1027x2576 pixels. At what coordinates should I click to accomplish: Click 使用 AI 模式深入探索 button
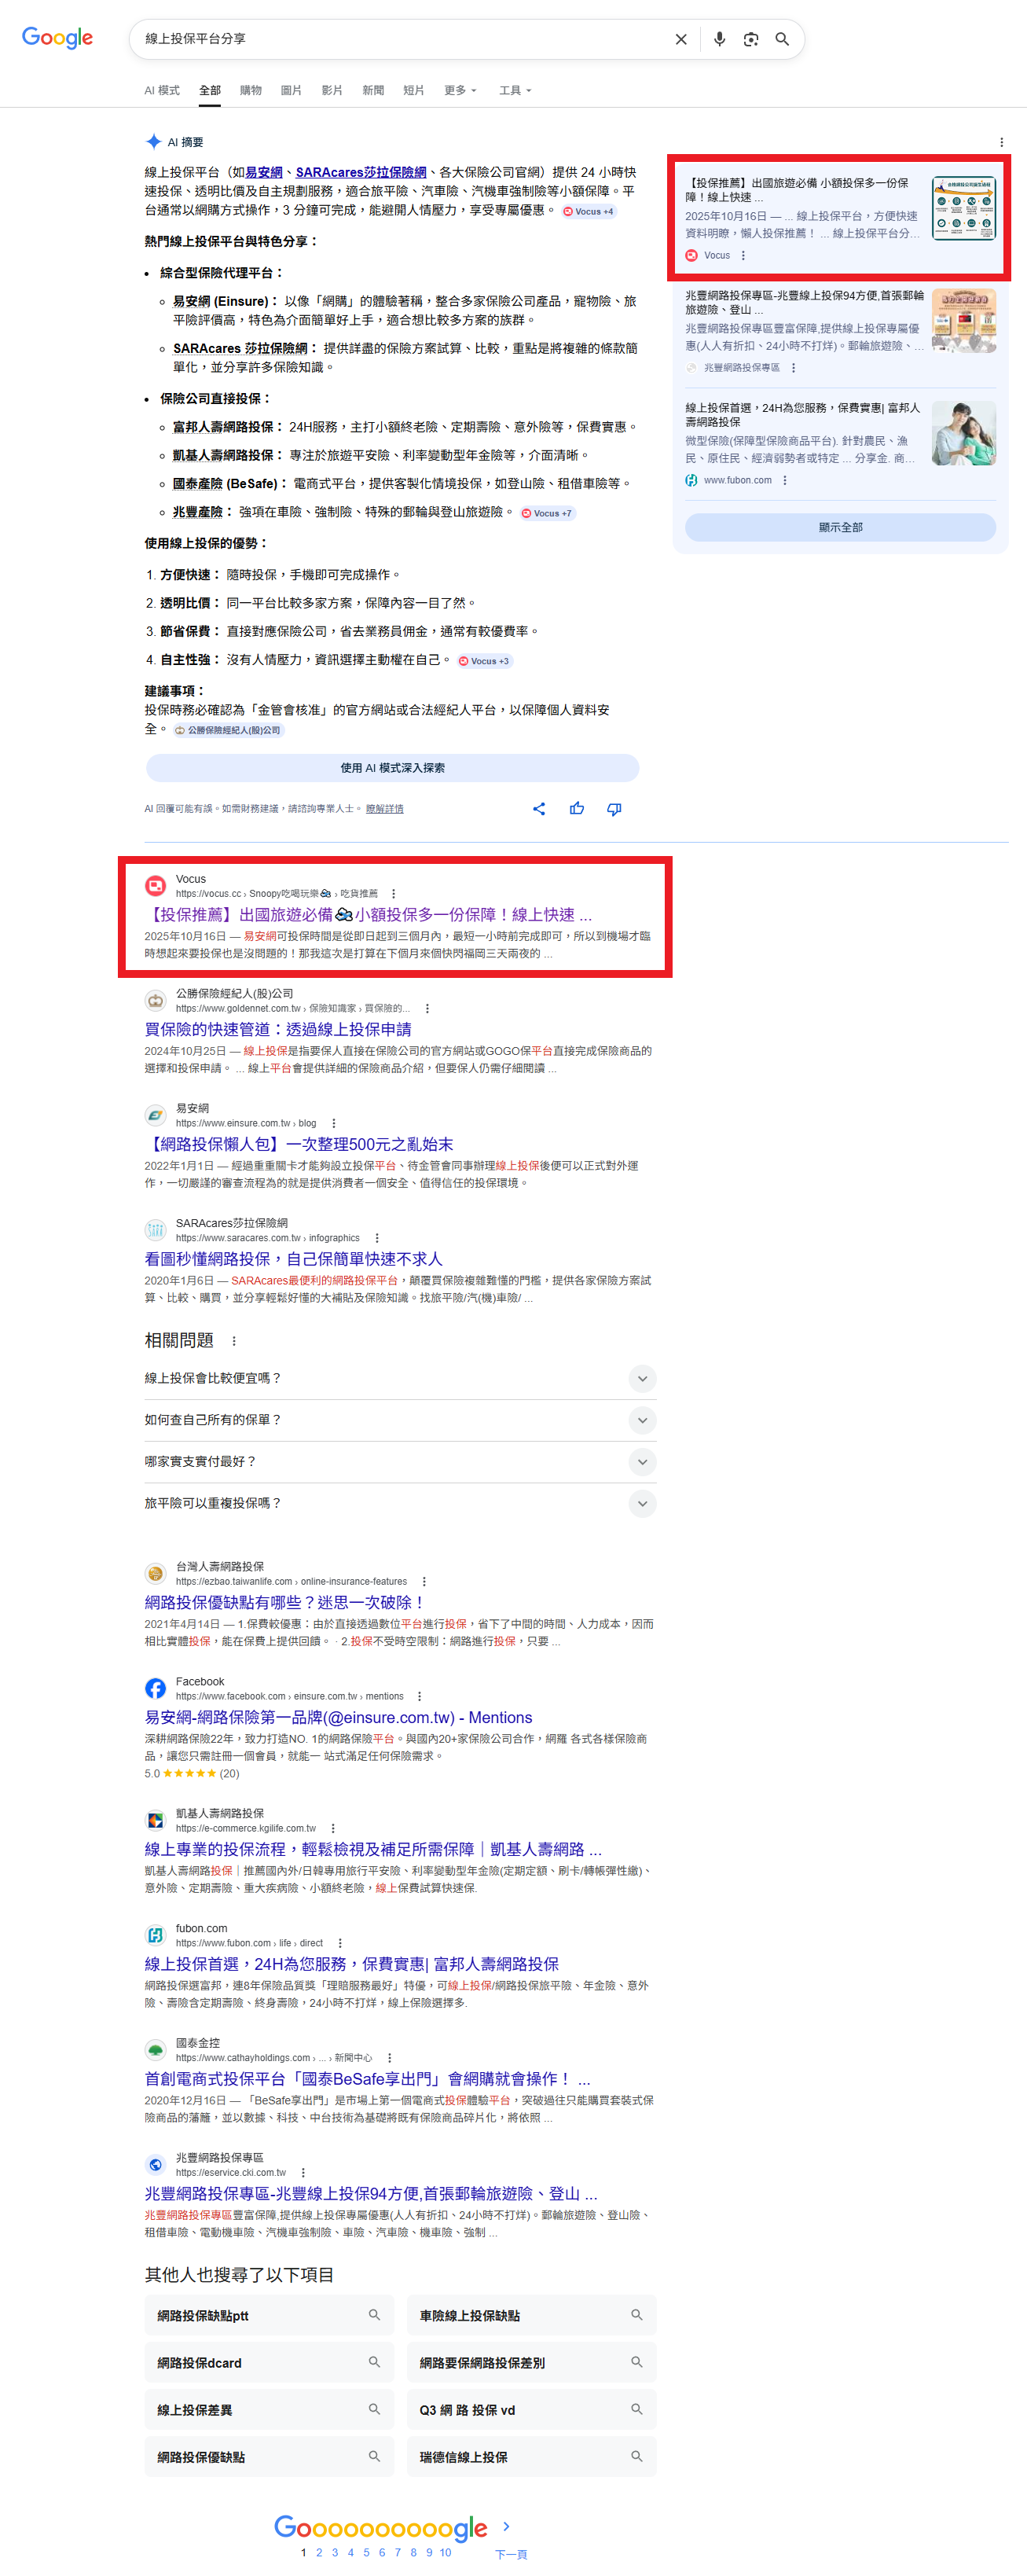point(392,768)
